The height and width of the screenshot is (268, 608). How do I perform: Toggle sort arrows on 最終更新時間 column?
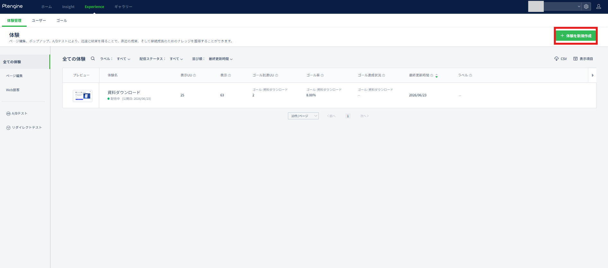tap(437, 76)
